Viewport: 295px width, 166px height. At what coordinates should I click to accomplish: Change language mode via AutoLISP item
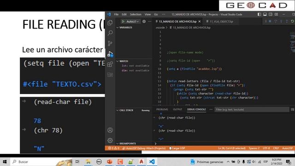pos(287,148)
